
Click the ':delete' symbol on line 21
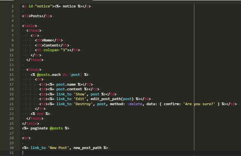click(135, 104)
